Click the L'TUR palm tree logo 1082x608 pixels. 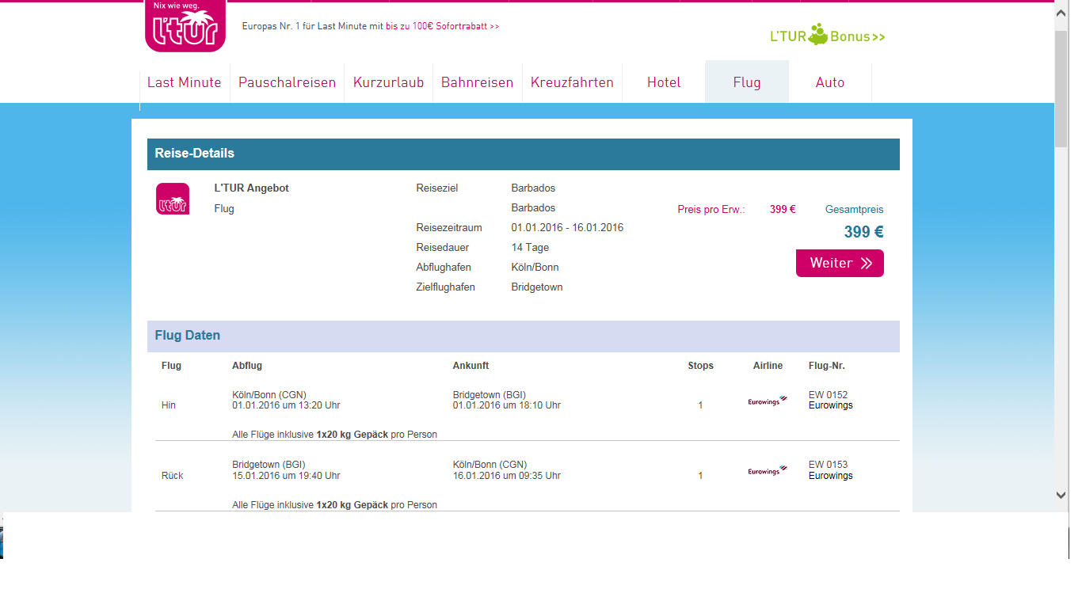tap(185, 26)
